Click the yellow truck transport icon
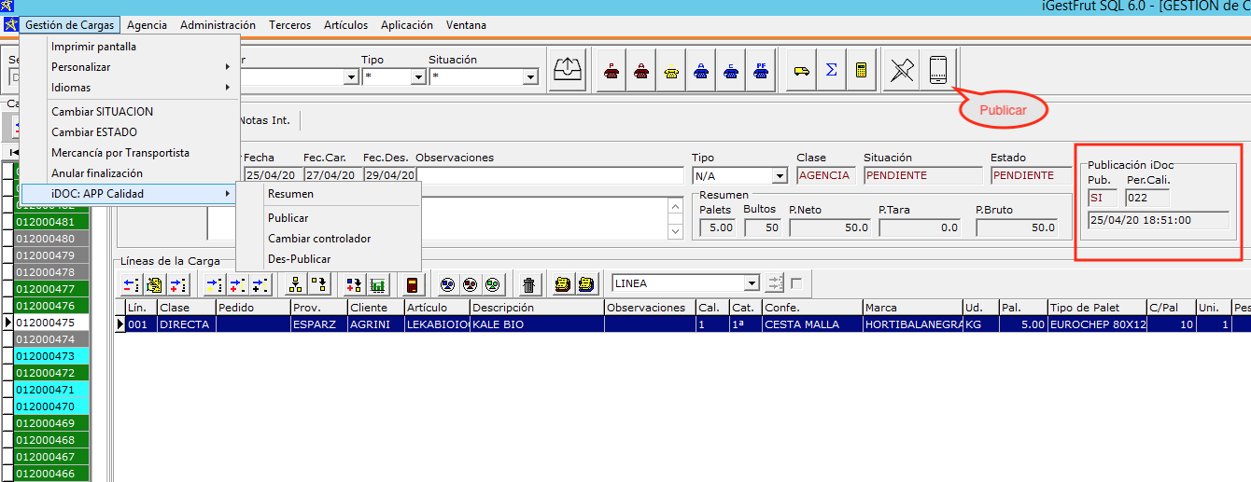 [x=800, y=71]
